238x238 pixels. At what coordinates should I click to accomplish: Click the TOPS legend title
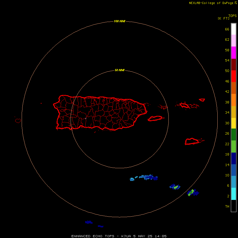point(232,16)
